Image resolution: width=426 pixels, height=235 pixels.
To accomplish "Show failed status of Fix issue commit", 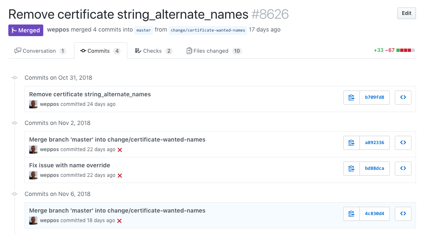I will (120, 176).
